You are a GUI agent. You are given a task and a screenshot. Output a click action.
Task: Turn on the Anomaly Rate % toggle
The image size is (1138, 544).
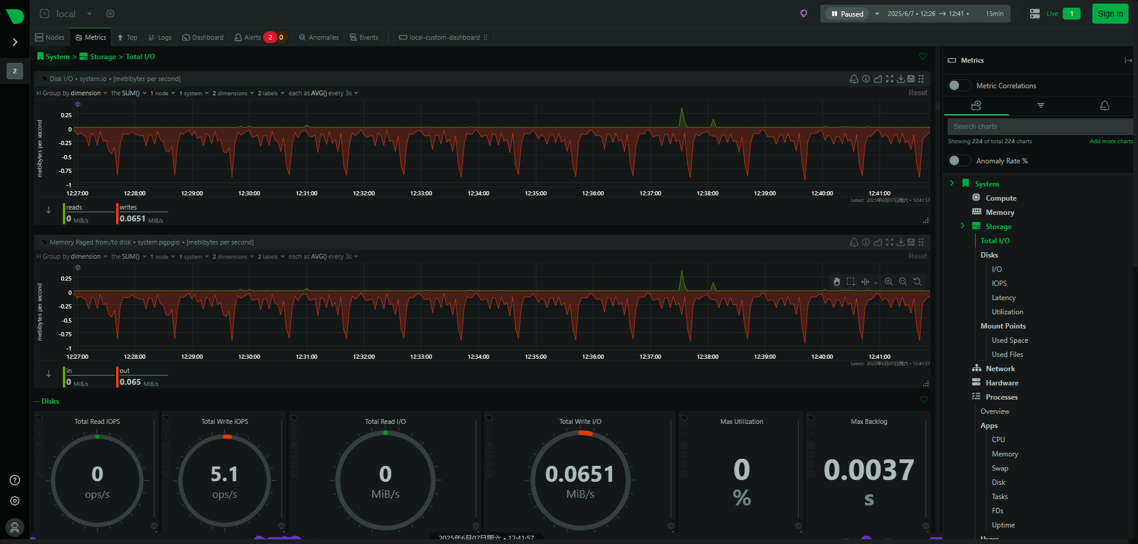tap(958, 161)
